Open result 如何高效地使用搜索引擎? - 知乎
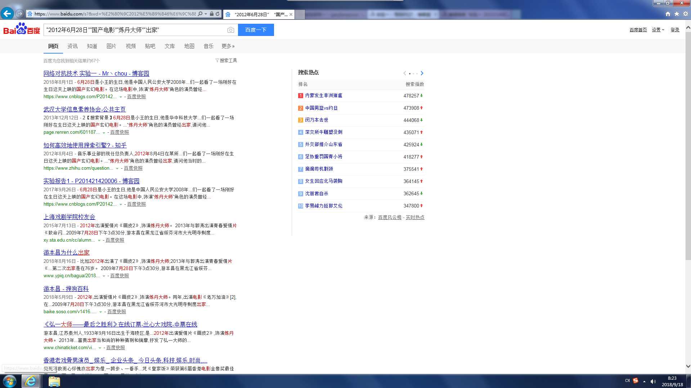 click(x=85, y=145)
